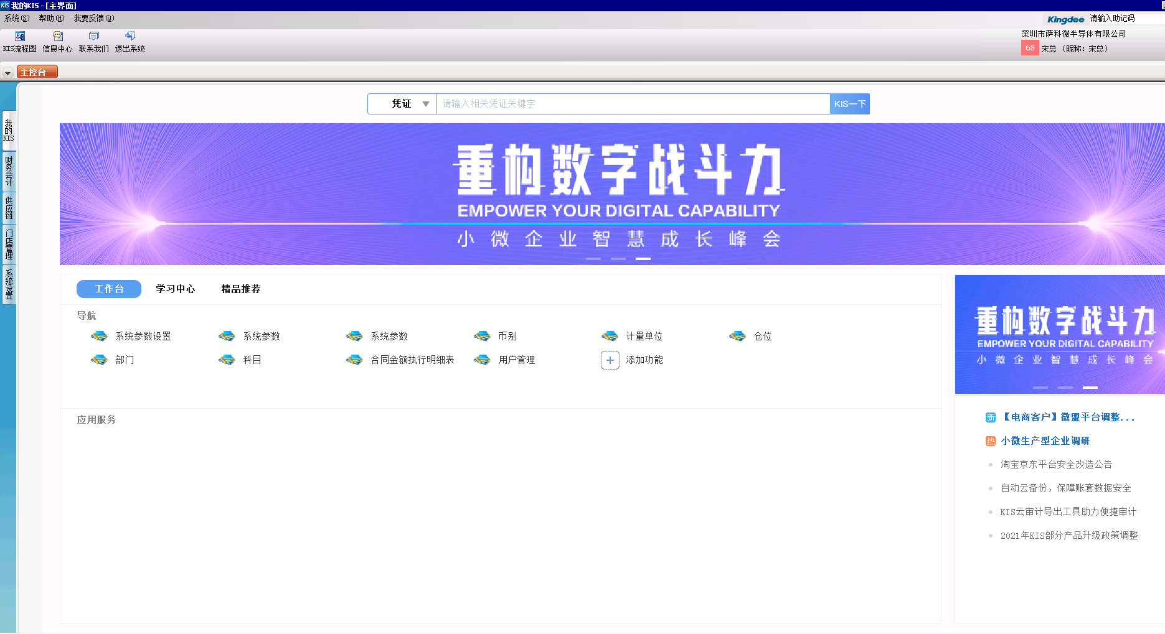Switch to the 学习中心 tab
1165x634 pixels.
176,289
